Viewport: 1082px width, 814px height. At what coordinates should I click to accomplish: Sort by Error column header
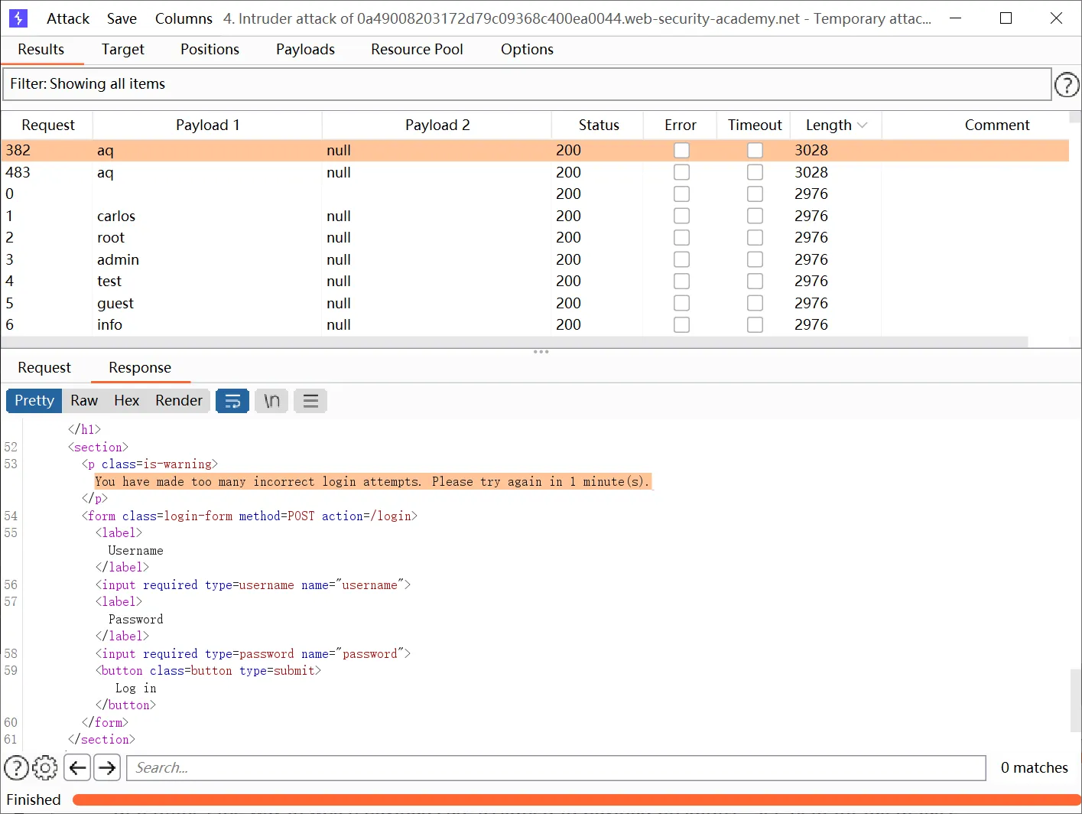(x=680, y=125)
